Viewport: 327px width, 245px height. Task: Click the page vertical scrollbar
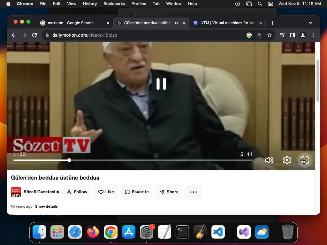click(x=318, y=81)
